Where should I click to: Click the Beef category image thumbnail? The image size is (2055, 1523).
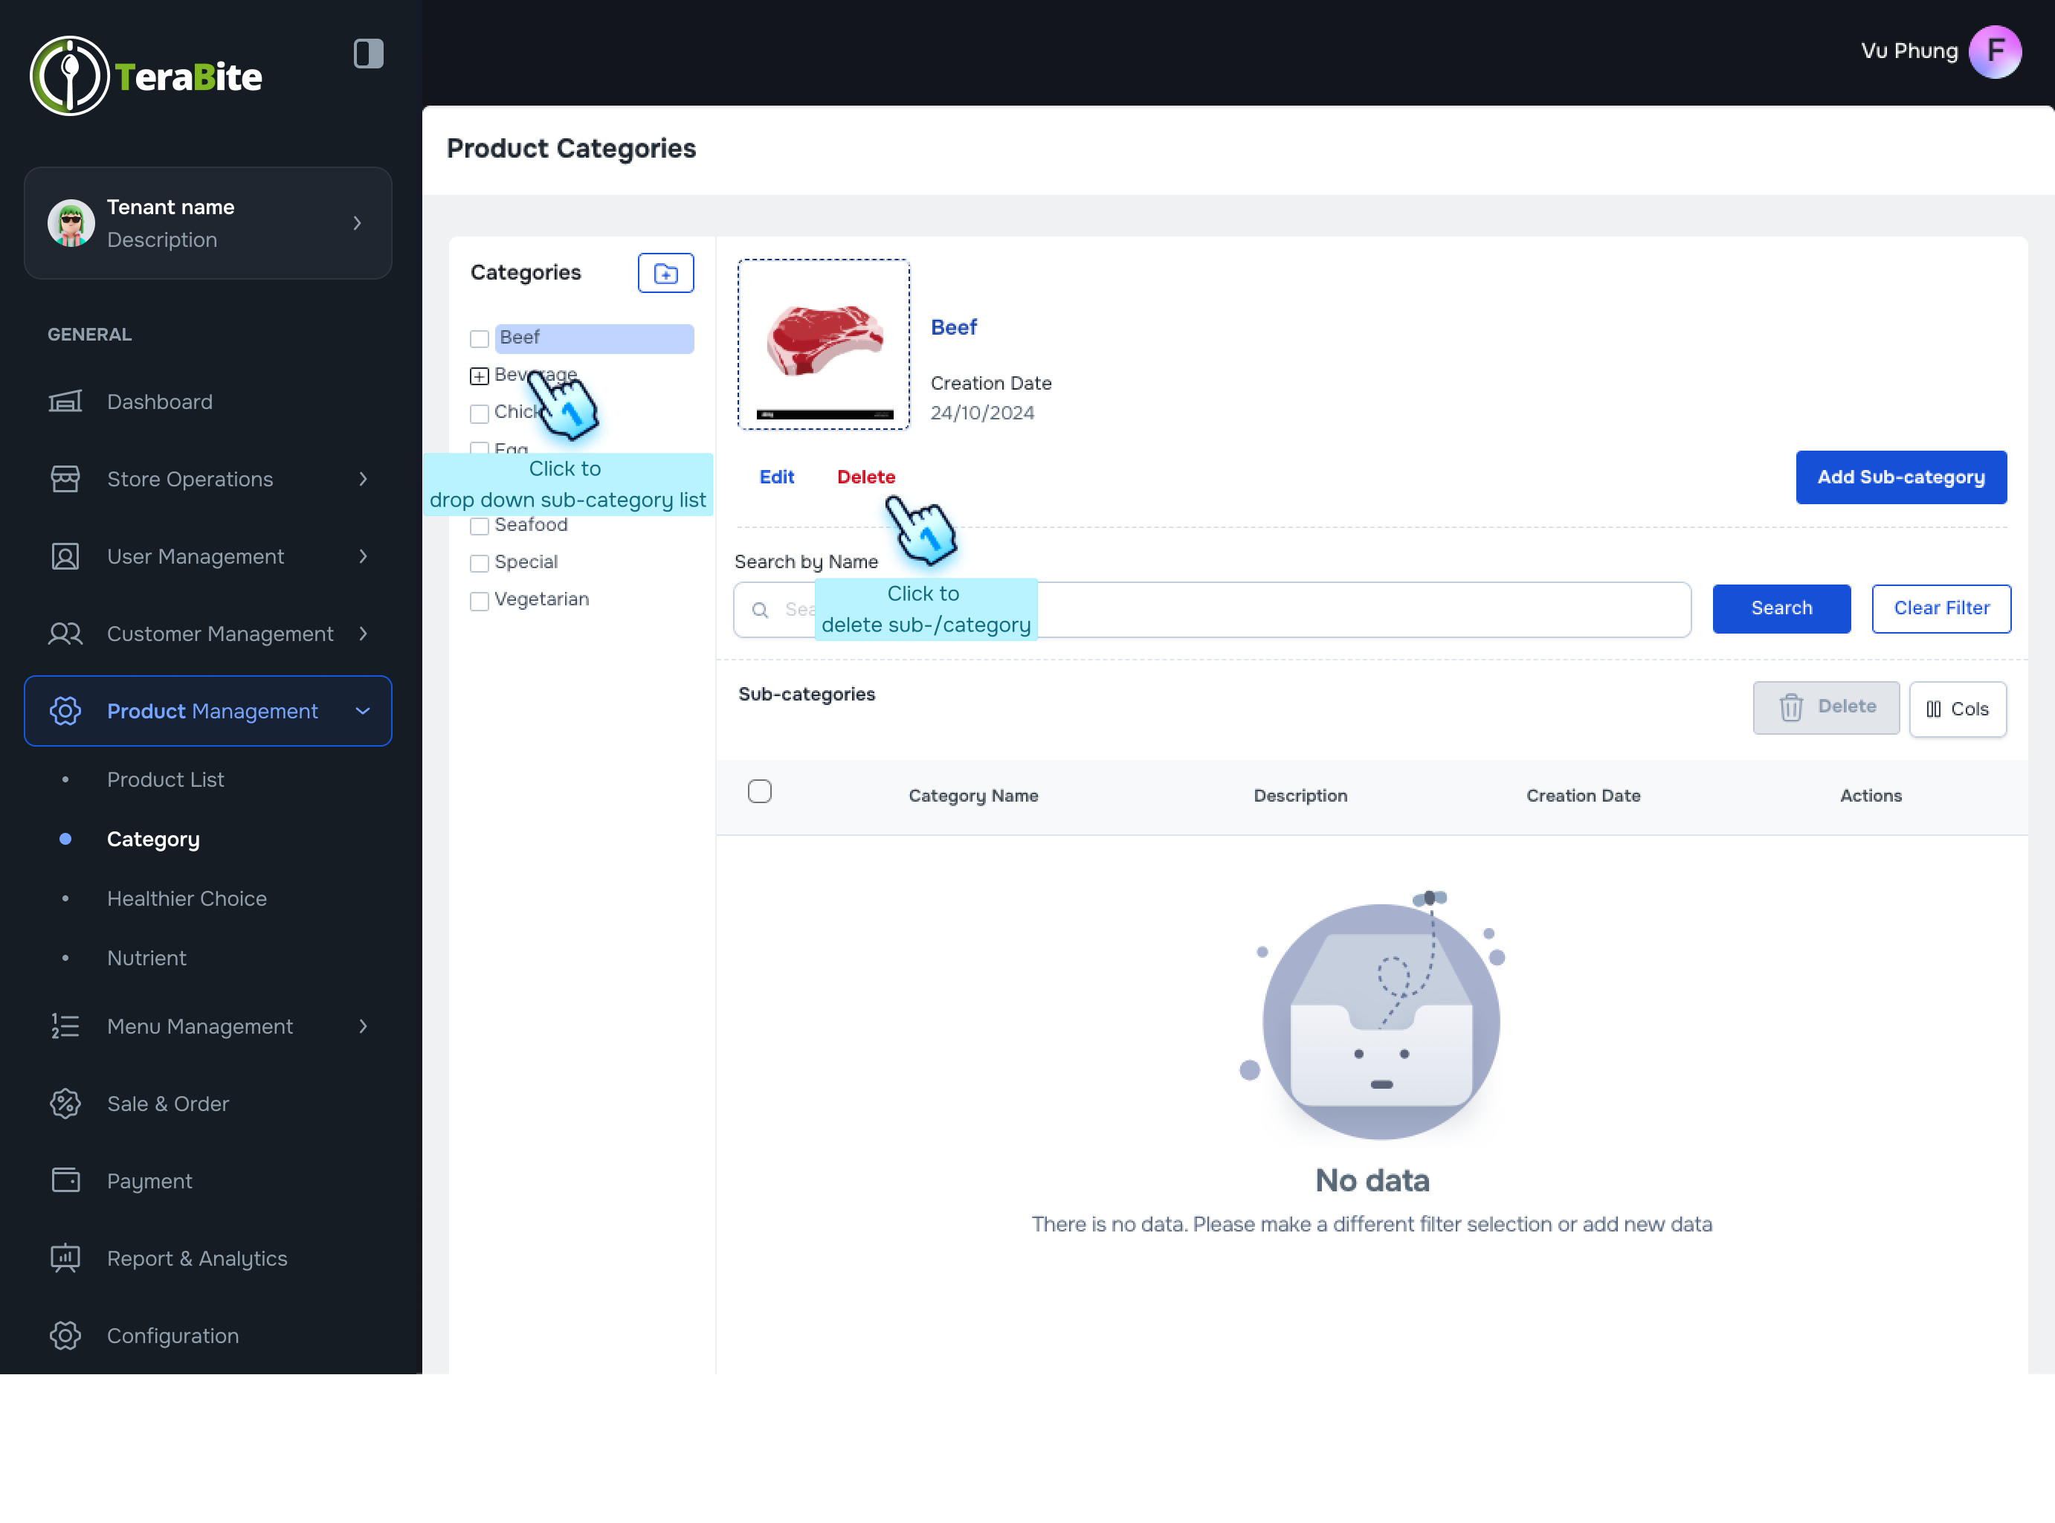click(x=823, y=344)
